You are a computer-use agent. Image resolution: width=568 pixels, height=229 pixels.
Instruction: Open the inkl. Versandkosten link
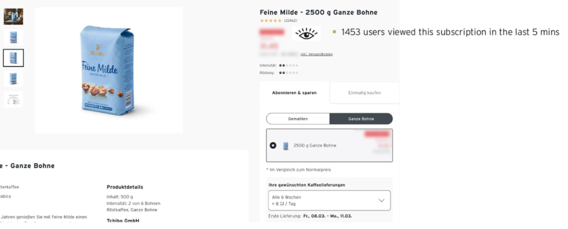coord(316,54)
